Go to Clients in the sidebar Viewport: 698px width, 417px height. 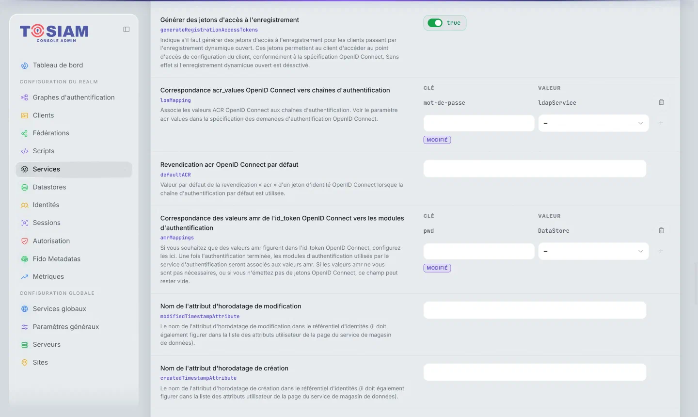pyautogui.click(x=74, y=115)
